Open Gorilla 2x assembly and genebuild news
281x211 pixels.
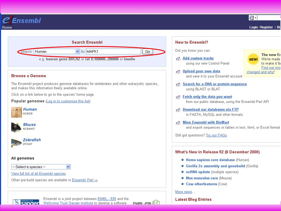pos(215,166)
